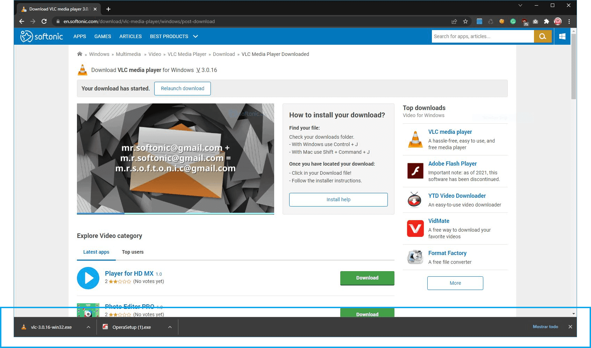Viewport: 591px width, 348px height.
Task: Click the share page icon in address bar
Action: pos(454,21)
